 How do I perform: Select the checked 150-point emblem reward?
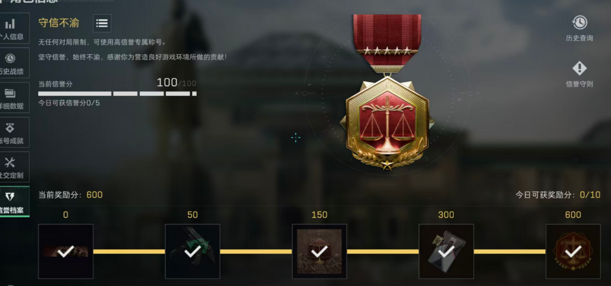tap(320, 252)
